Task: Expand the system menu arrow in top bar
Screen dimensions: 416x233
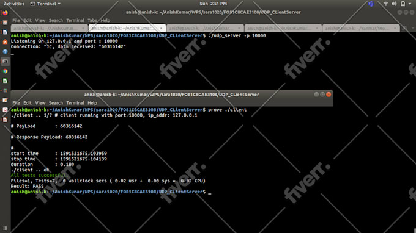Action: coord(410,4)
